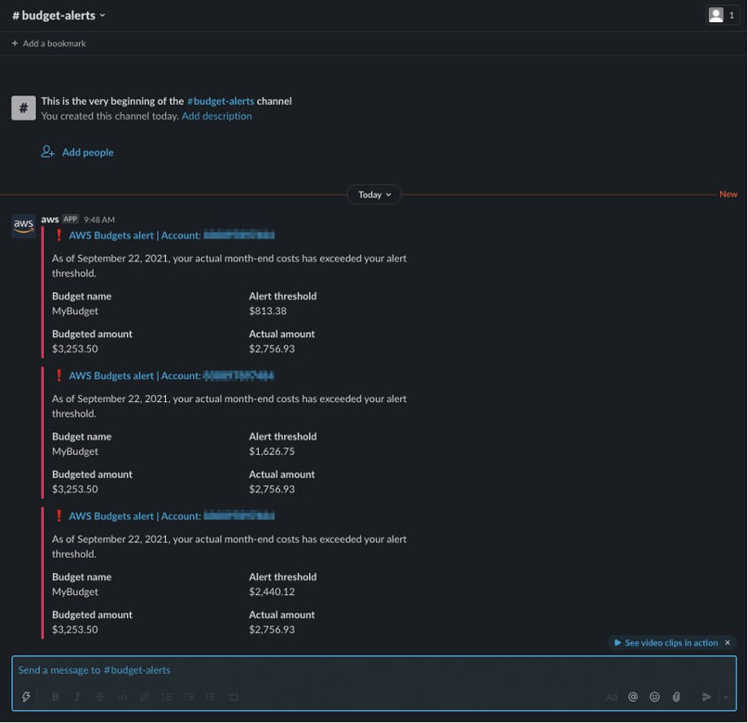
Task: Open the aws app sender name
Action: point(49,219)
